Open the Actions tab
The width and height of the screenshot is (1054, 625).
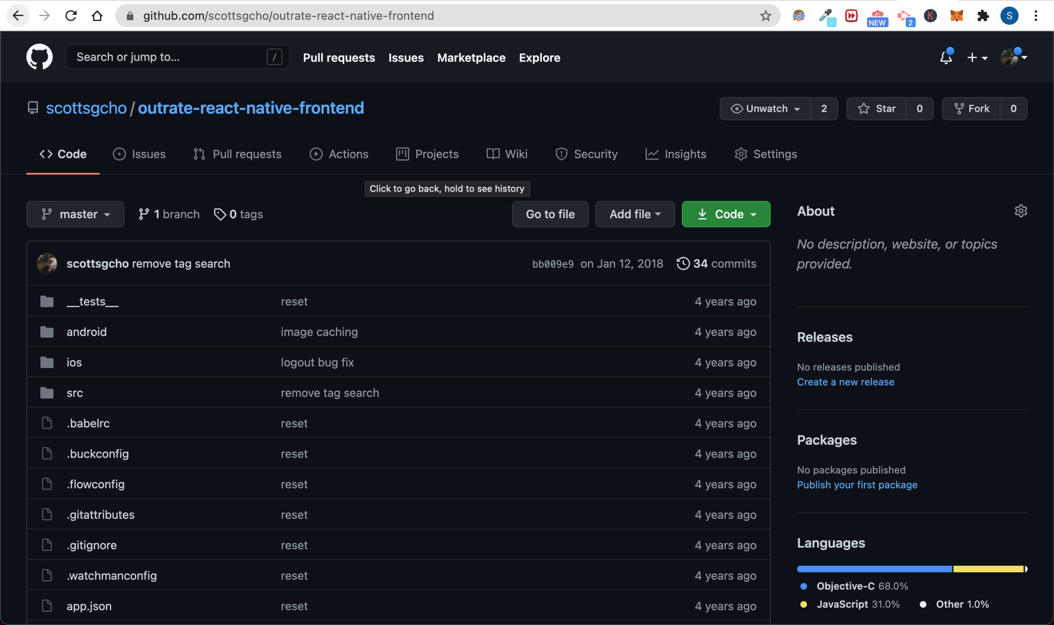click(339, 154)
